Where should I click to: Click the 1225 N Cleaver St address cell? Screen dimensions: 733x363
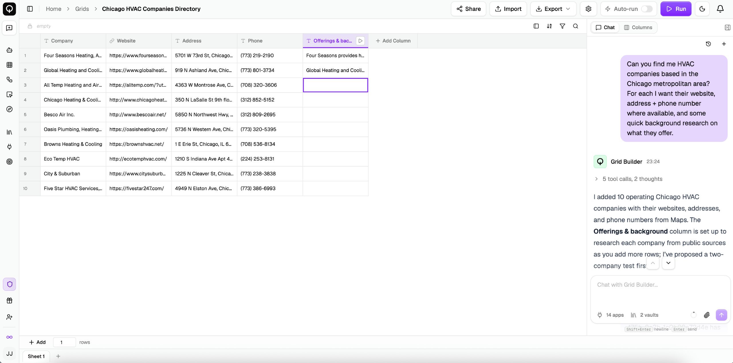[204, 174]
